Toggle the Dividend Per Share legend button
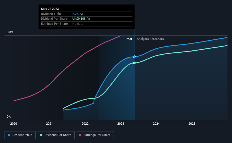Image resolution: width=232 pixels, height=143 pixels. point(56,135)
